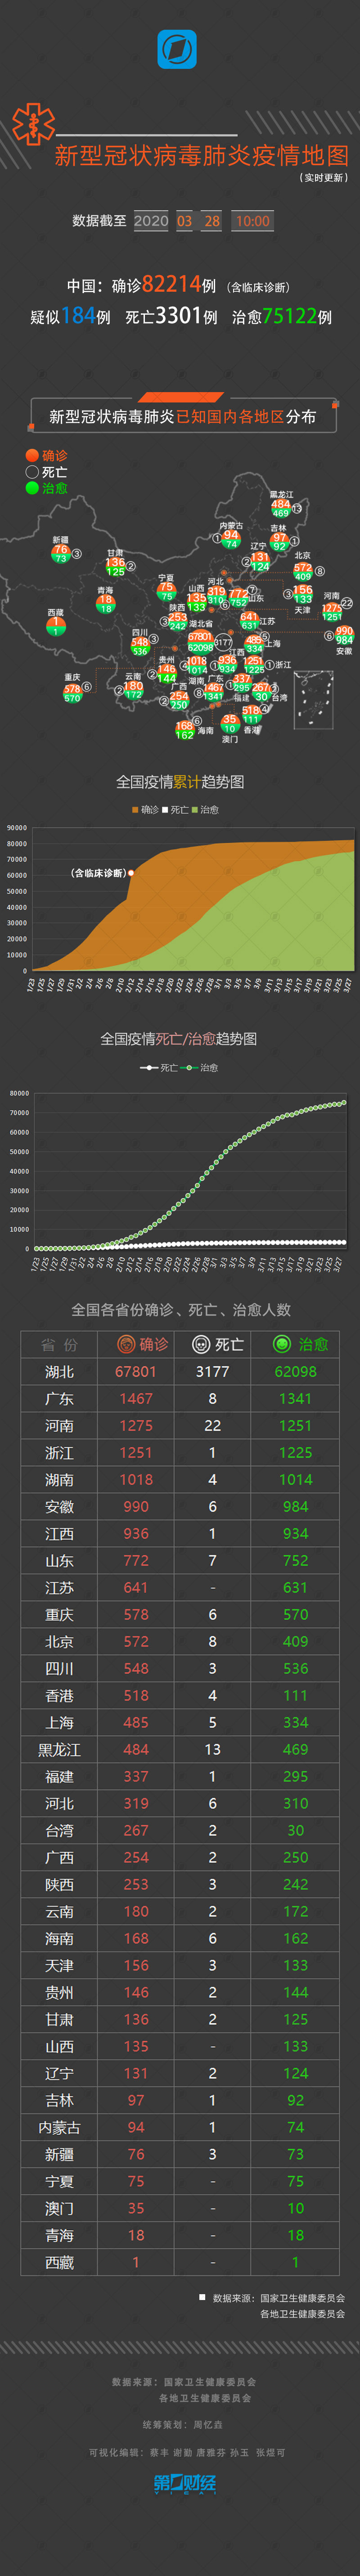
Task: Click 重庆 in the province table
Action: coord(59,1614)
